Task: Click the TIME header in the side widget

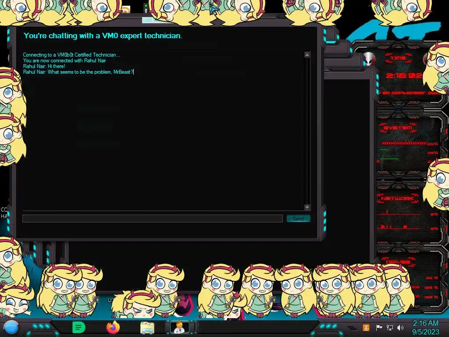Action: (398, 58)
